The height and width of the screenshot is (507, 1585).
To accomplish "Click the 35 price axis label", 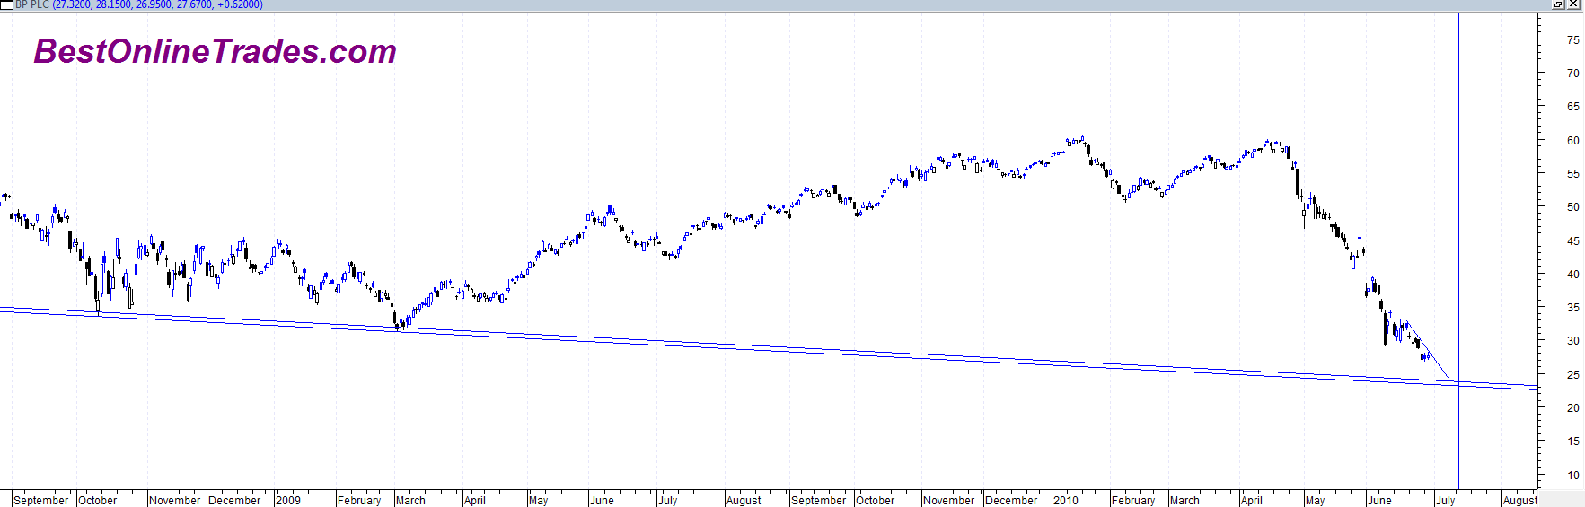I will pos(1572,308).
